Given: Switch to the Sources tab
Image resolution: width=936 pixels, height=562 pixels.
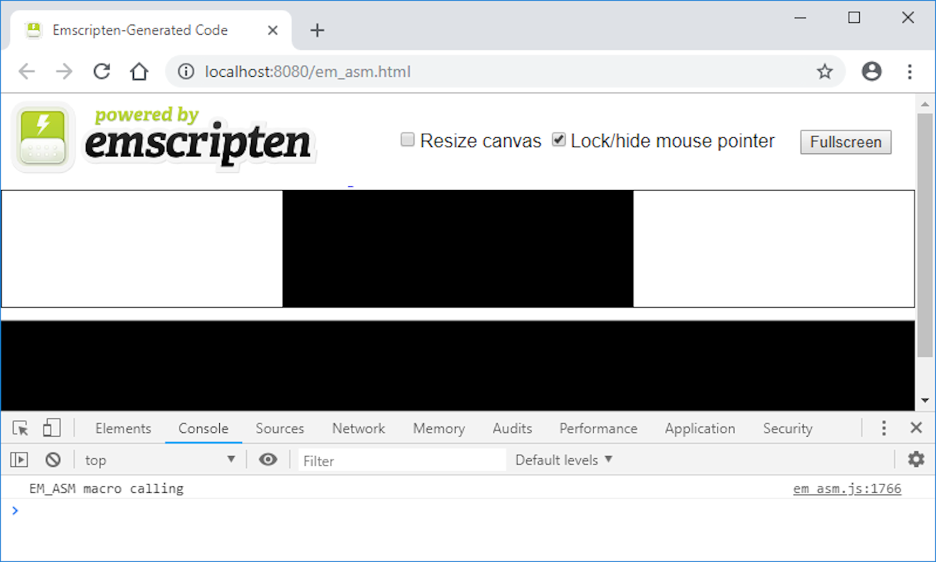Looking at the screenshot, I should [279, 428].
